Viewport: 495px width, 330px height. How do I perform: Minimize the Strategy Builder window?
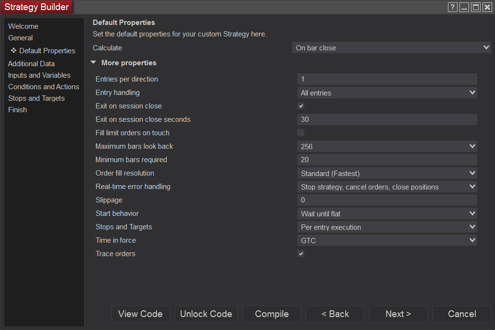[x=464, y=7]
